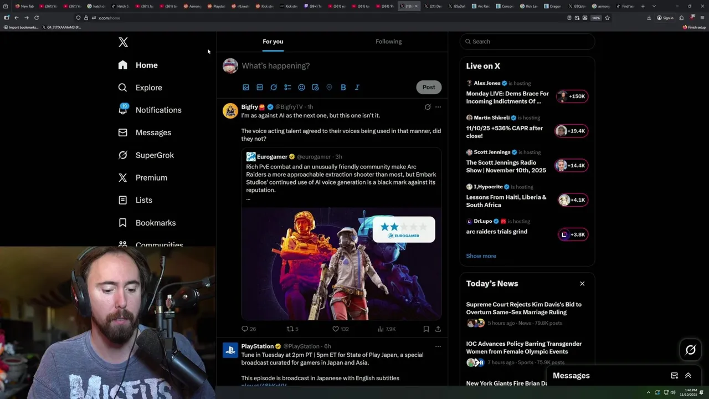Viewport: 709px width, 399px height.
Task: Expand the Messages drawer
Action: pos(689,376)
